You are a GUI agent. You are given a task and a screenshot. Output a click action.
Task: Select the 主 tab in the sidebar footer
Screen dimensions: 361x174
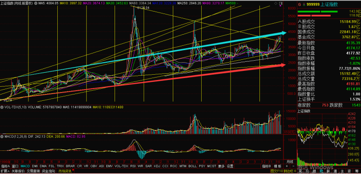342,171
